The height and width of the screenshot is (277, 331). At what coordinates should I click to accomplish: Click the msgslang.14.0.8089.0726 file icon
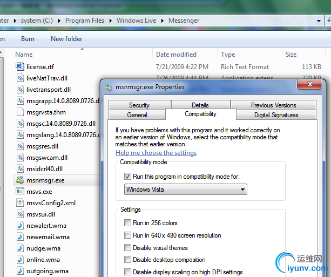point(20,134)
